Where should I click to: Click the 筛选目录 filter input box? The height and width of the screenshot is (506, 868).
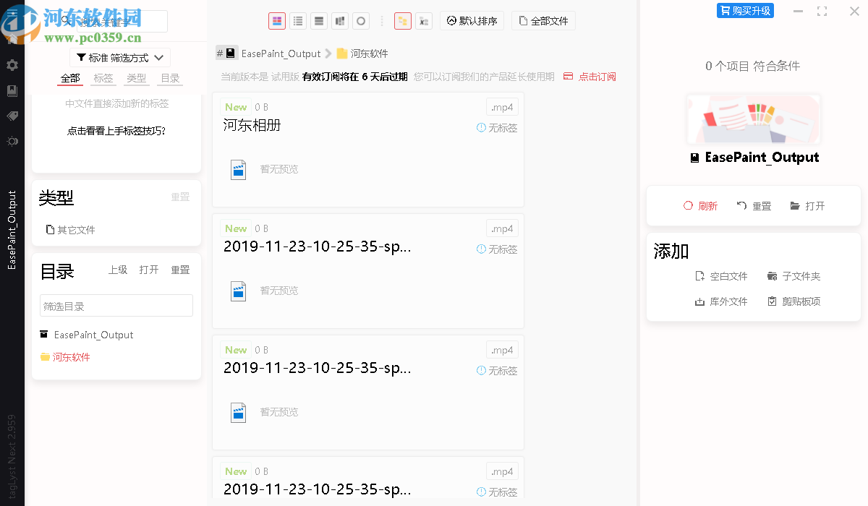(116, 305)
